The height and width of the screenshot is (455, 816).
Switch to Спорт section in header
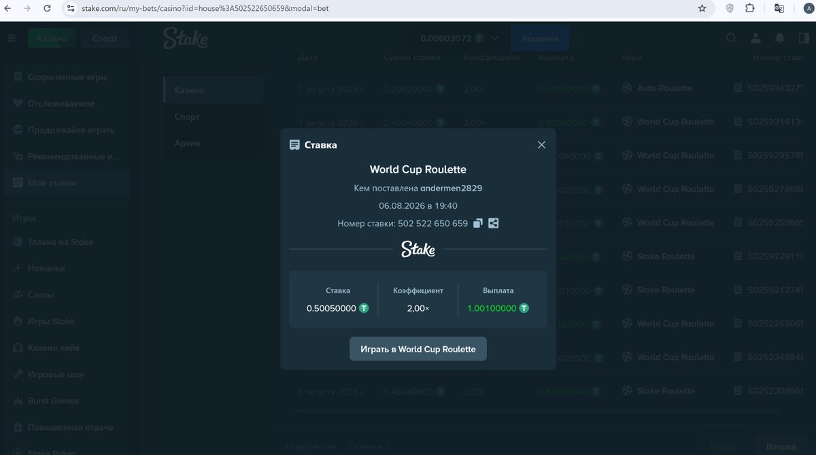[105, 38]
